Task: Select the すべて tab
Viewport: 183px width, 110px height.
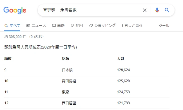Action: [x=12, y=25]
